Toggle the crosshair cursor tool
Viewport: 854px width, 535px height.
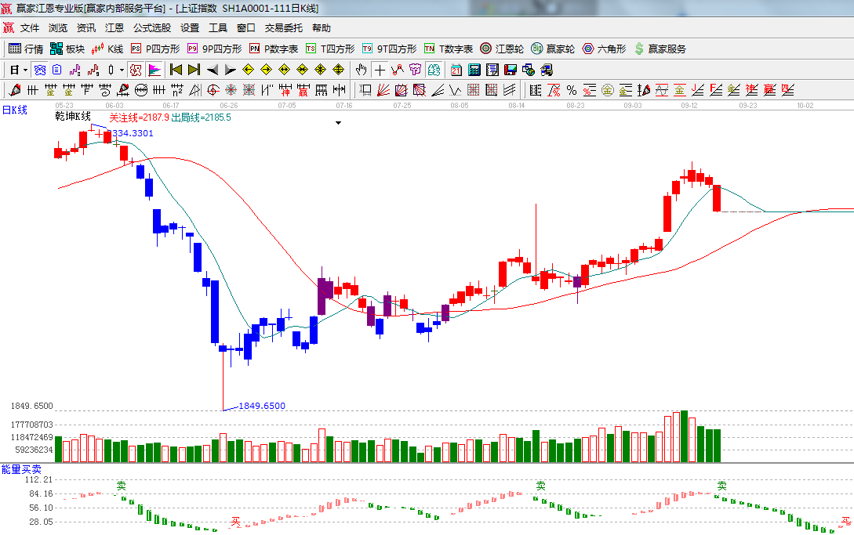click(x=380, y=70)
